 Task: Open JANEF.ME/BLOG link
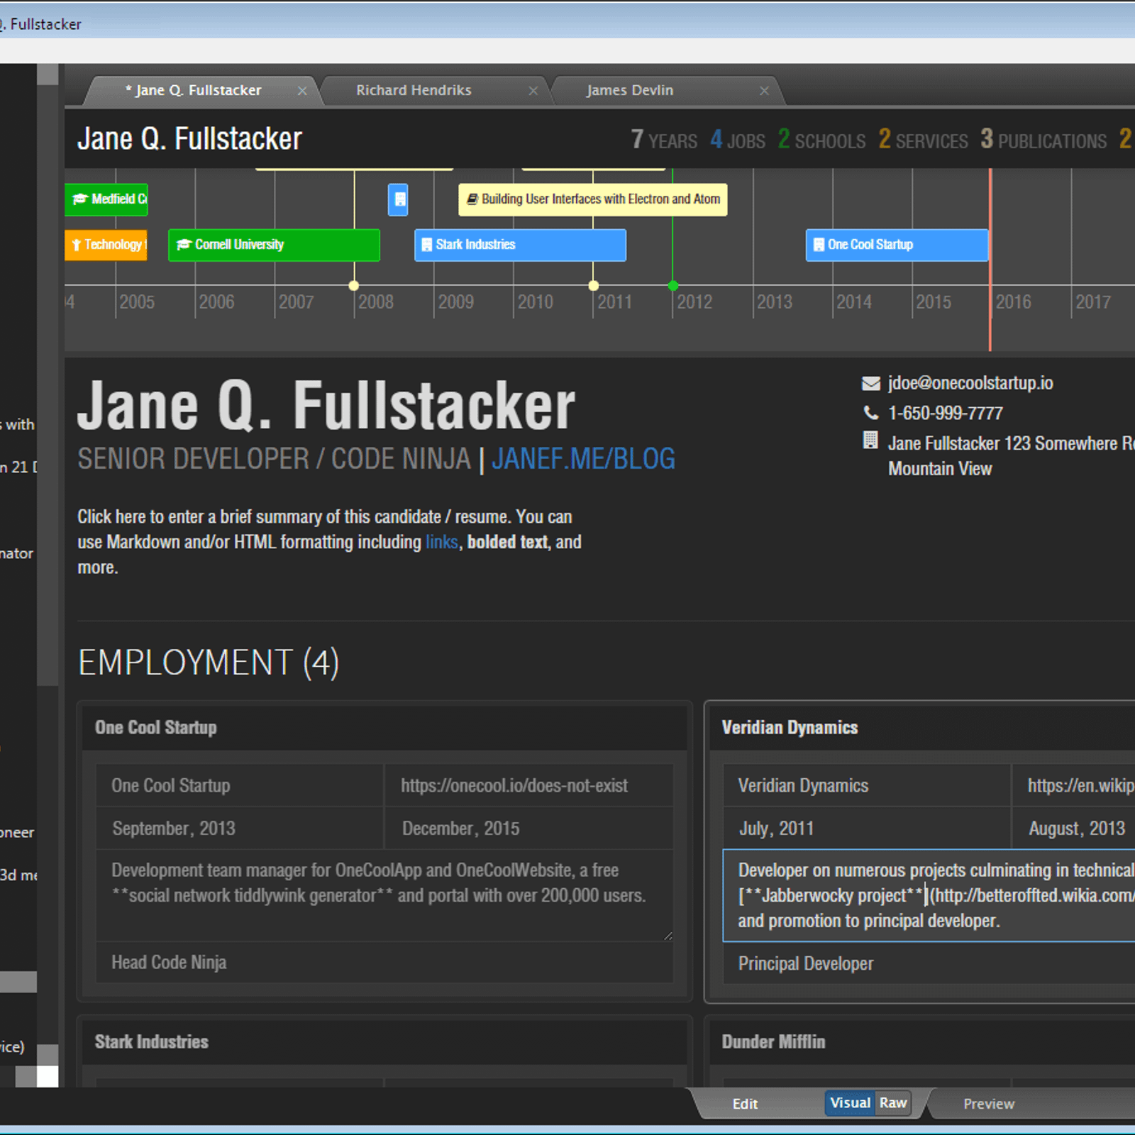point(583,459)
